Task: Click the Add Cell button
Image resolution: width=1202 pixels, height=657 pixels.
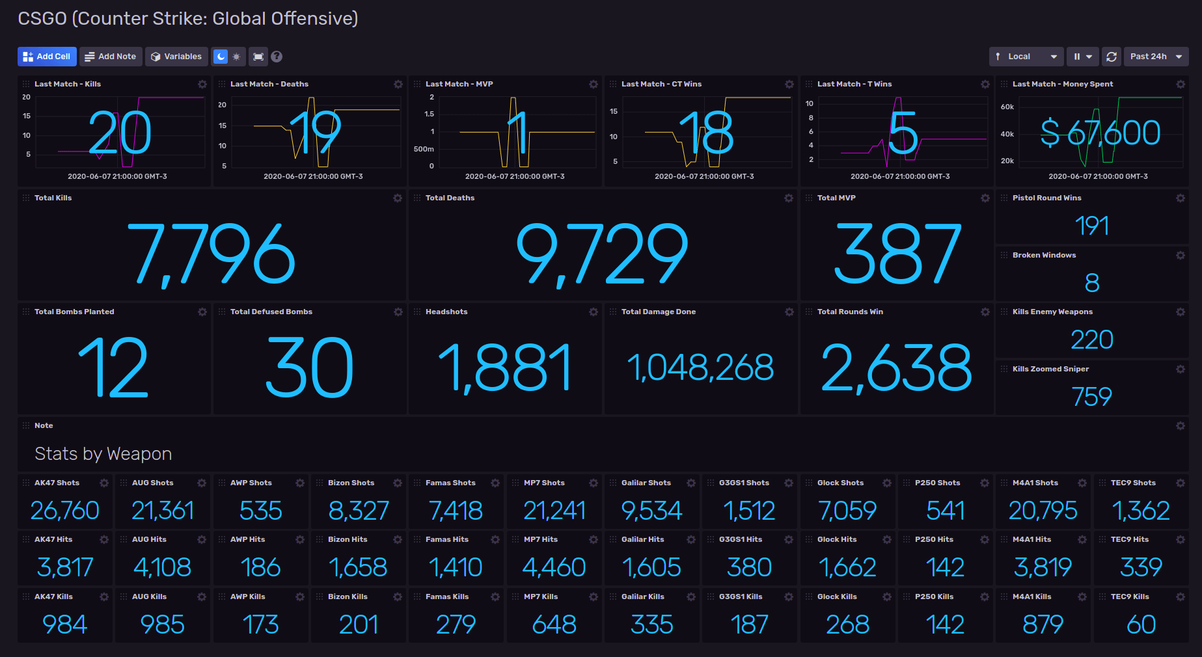Action: (x=47, y=57)
